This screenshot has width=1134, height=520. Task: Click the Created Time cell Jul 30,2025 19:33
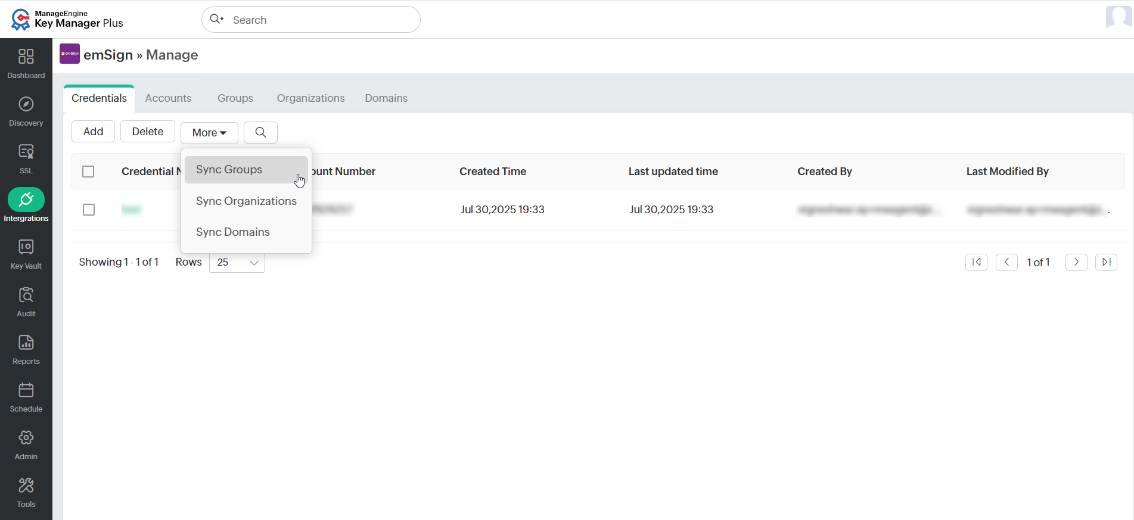[x=502, y=210]
